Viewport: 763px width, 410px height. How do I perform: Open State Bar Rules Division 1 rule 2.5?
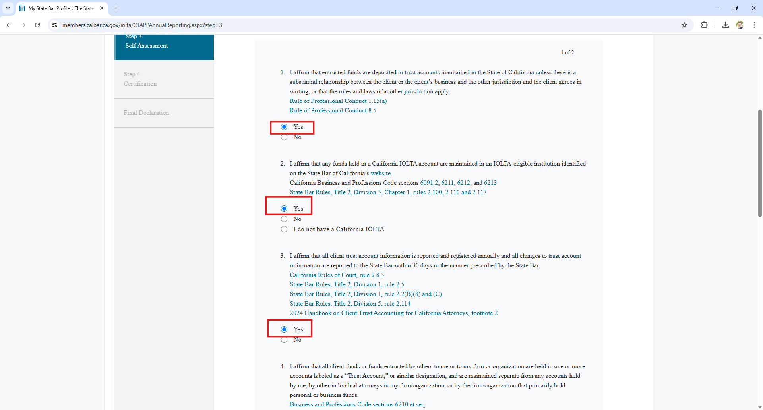347,284
